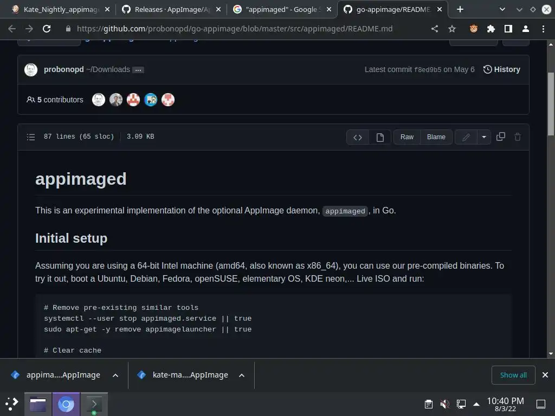555x416 pixels.
Task: Click the browser forward arrow
Action: (x=29, y=29)
